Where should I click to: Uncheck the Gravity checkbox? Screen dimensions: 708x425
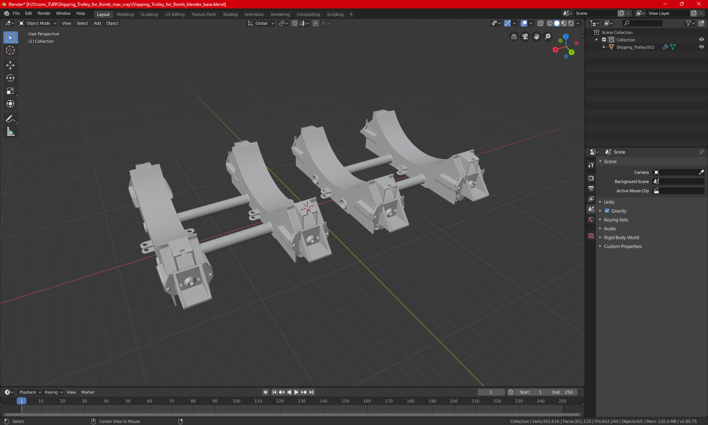[607, 211]
